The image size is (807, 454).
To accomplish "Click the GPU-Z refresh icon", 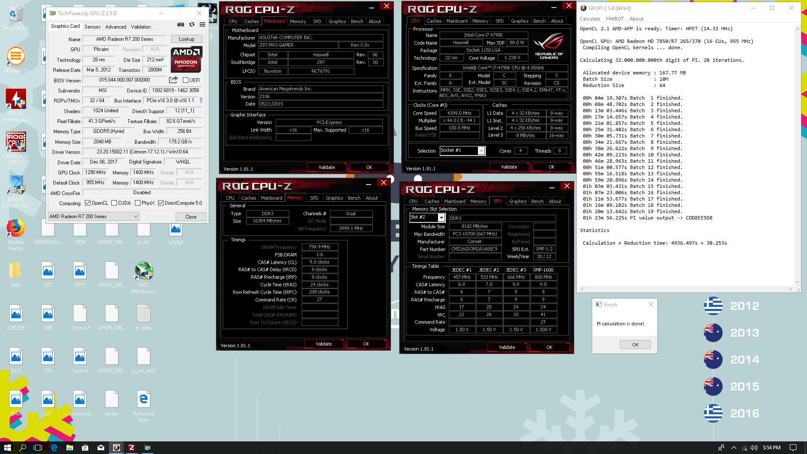I will pos(192,25).
